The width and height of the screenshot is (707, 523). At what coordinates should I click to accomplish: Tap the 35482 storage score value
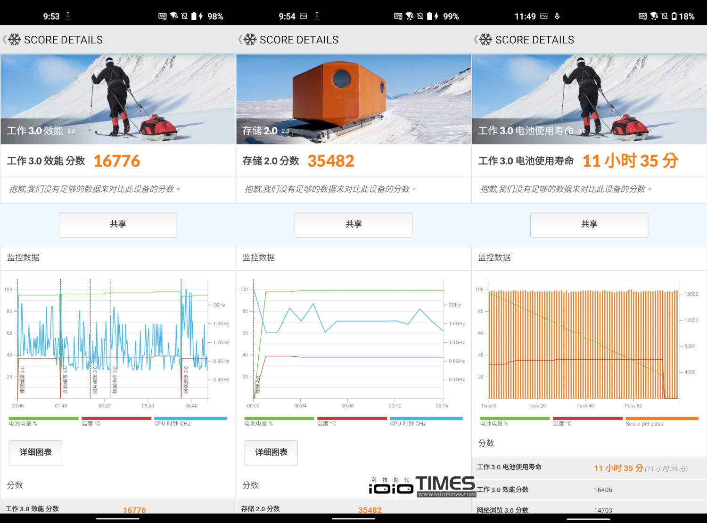(x=331, y=161)
